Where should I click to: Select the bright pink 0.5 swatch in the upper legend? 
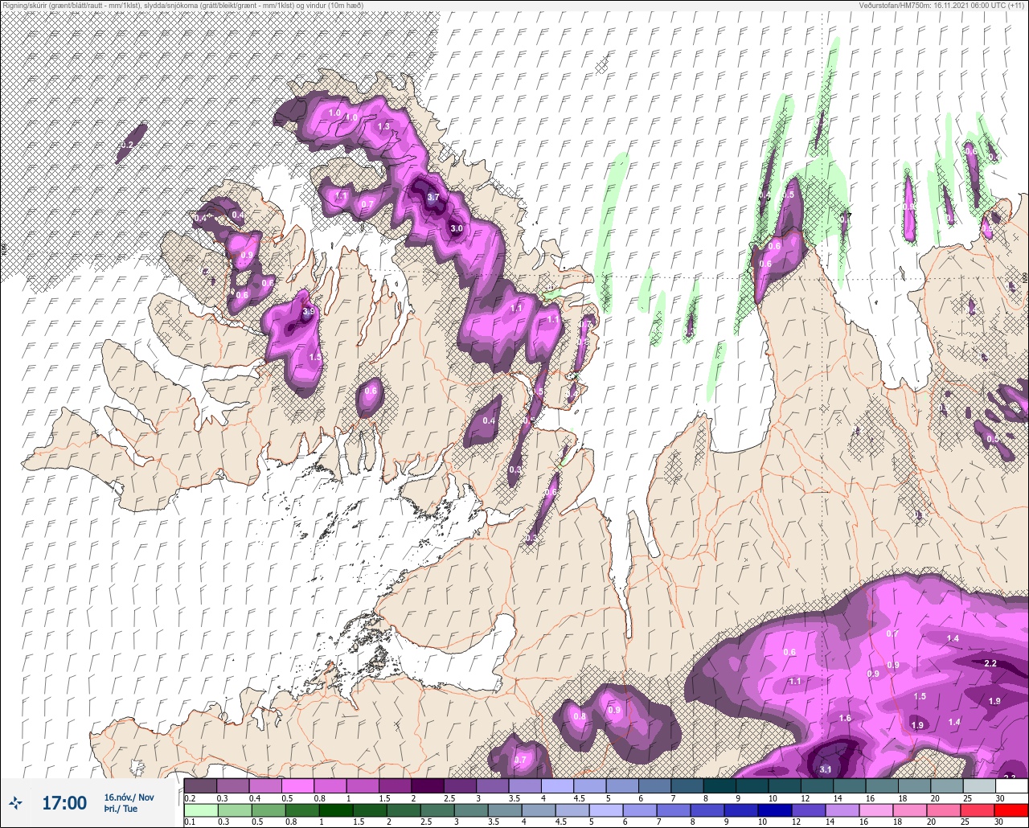click(x=297, y=785)
